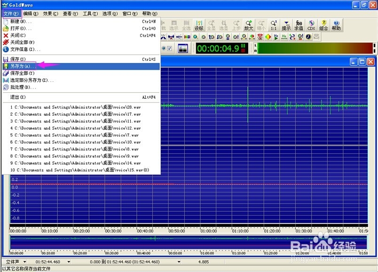This screenshot has width=378, height=272.
Task: Open the dropdown next to 01:52:44.460 length
Action: (69, 262)
